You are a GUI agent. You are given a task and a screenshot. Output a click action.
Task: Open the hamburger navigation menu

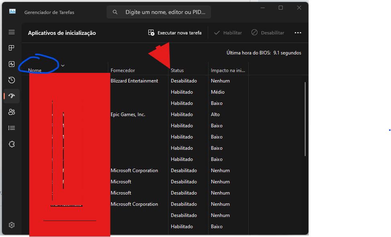click(12, 32)
